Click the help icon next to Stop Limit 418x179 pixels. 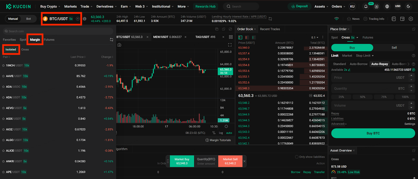pyautogui.click(x=413, y=56)
